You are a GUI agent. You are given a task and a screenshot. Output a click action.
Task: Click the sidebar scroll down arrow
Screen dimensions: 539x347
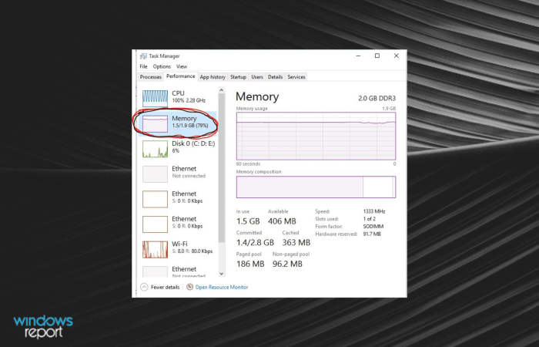222,274
